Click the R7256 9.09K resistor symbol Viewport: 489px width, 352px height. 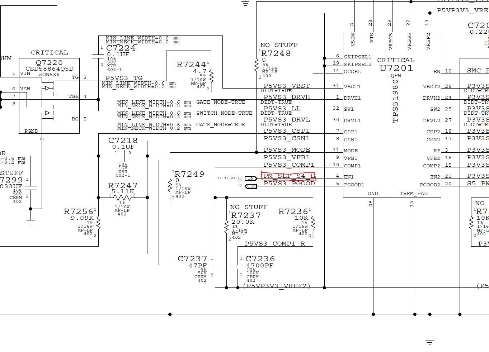click(x=99, y=223)
